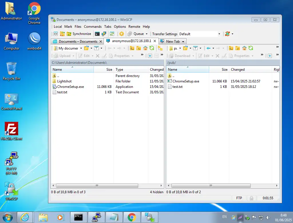Expand the My documents drive dropdown
Viewport: 293px width, 223px height.
(80, 48)
